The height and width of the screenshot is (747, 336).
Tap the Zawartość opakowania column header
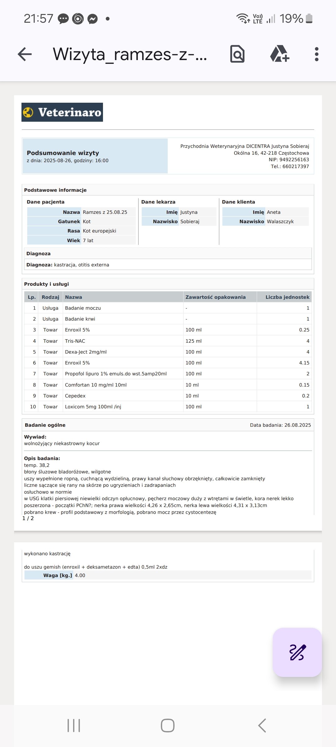click(216, 297)
